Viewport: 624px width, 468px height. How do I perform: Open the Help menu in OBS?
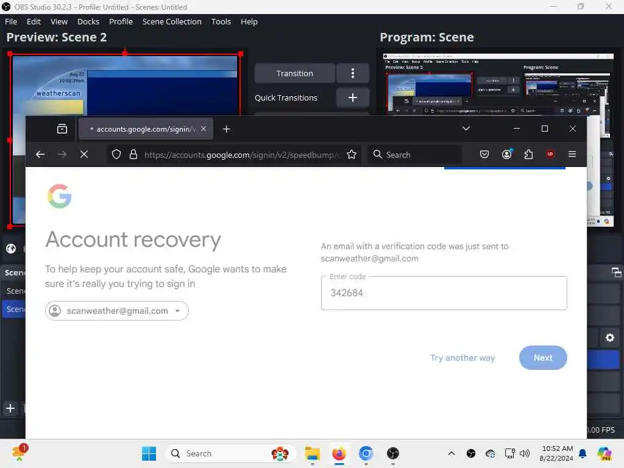(249, 21)
